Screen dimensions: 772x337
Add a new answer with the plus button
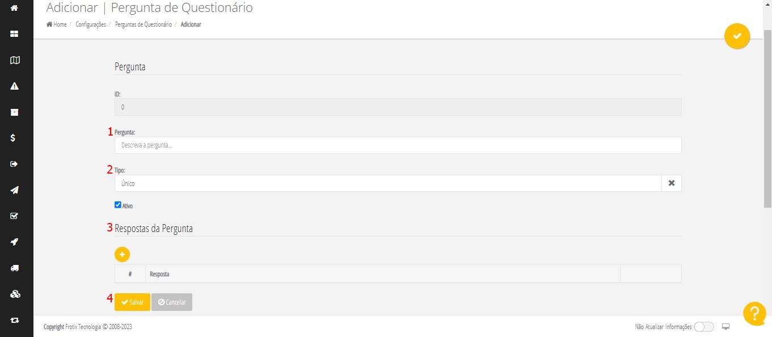click(x=122, y=254)
